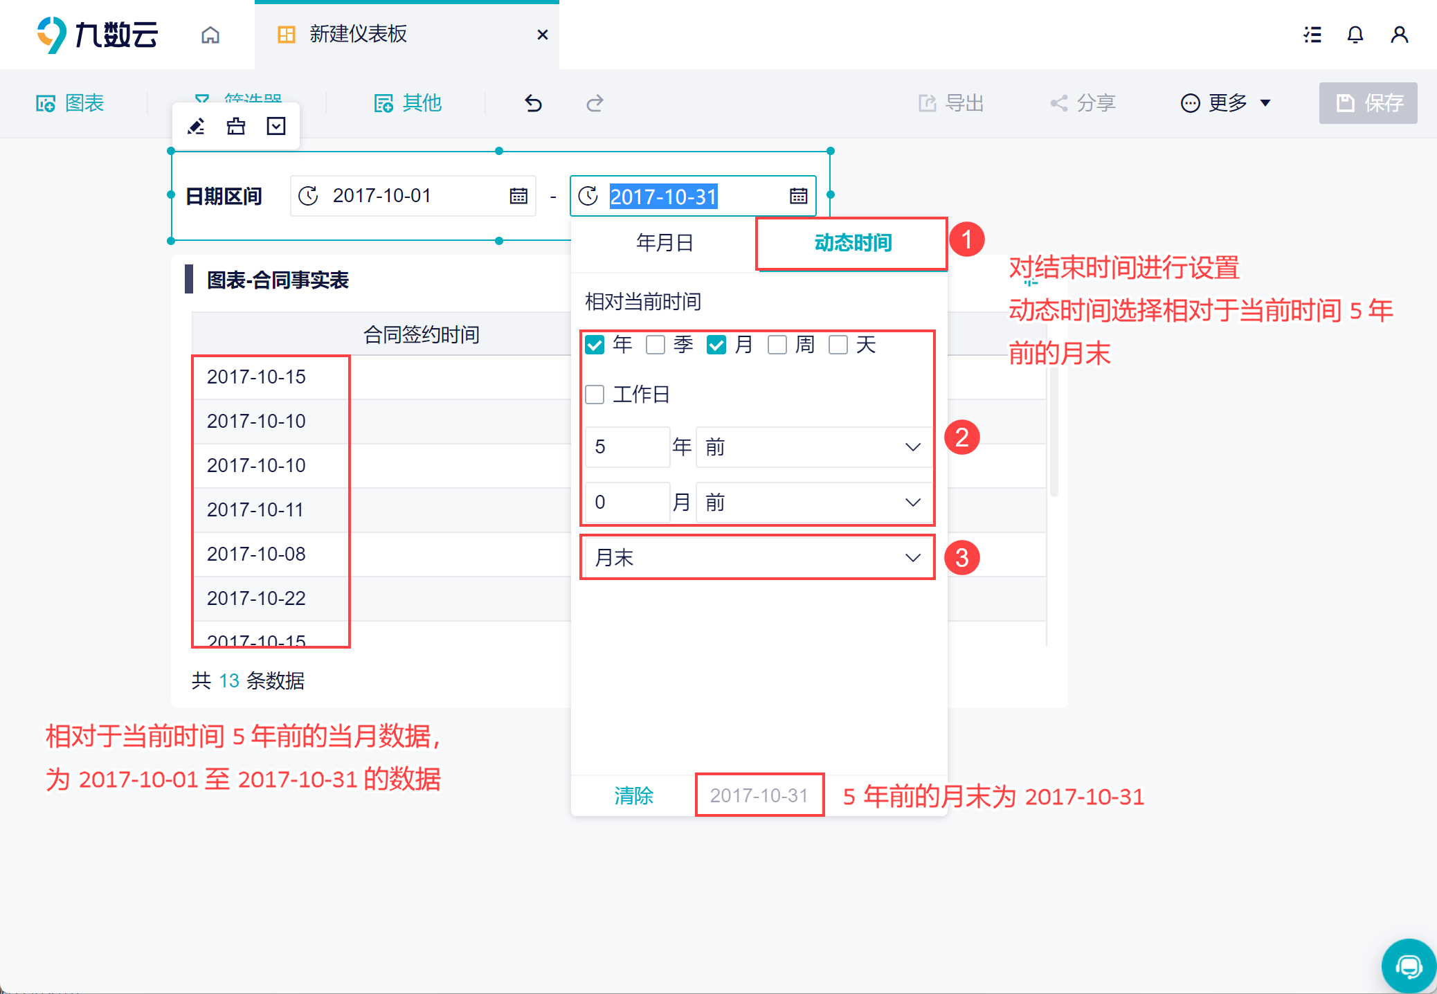
Task: Open the customer support chat bubble
Action: (x=1409, y=966)
